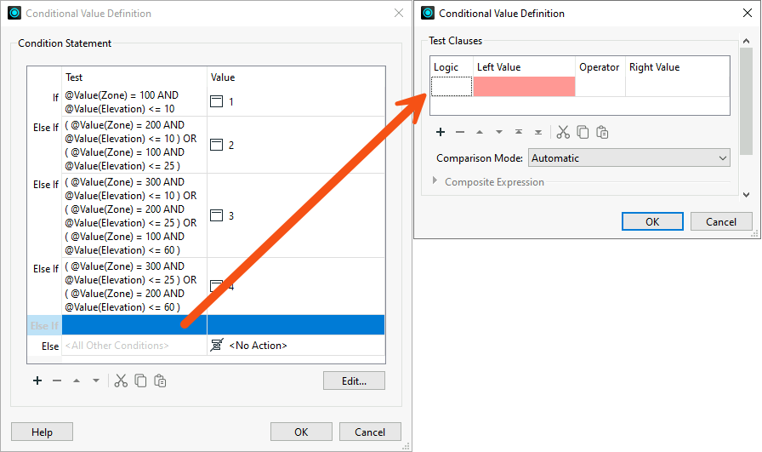762x452 pixels.
Task: Remove selected row in Condition Statement toolbar
Action: 57,380
